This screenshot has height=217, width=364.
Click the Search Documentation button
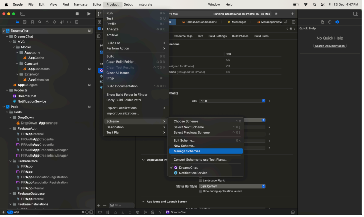click(x=330, y=46)
